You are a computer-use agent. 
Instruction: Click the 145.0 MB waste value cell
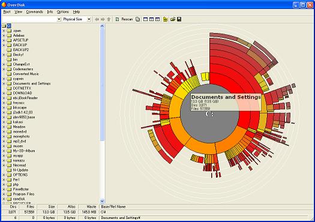88,212
